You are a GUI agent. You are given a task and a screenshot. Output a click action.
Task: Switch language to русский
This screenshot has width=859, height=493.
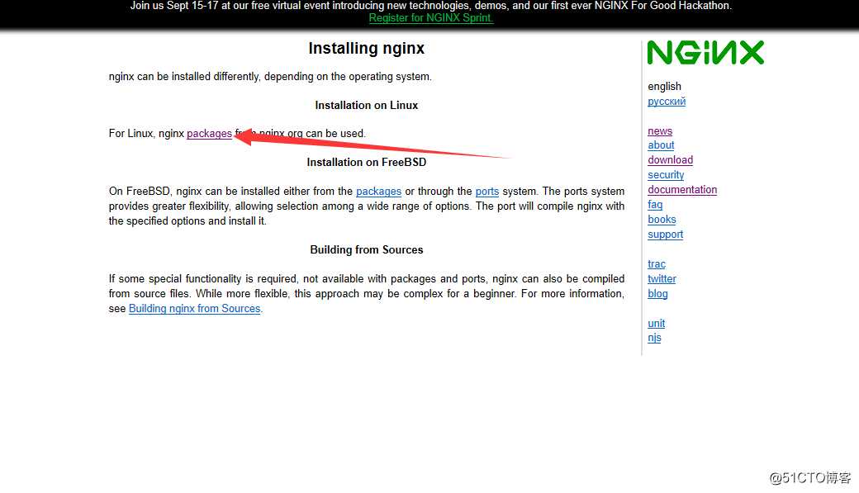click(x=667, y=102)
